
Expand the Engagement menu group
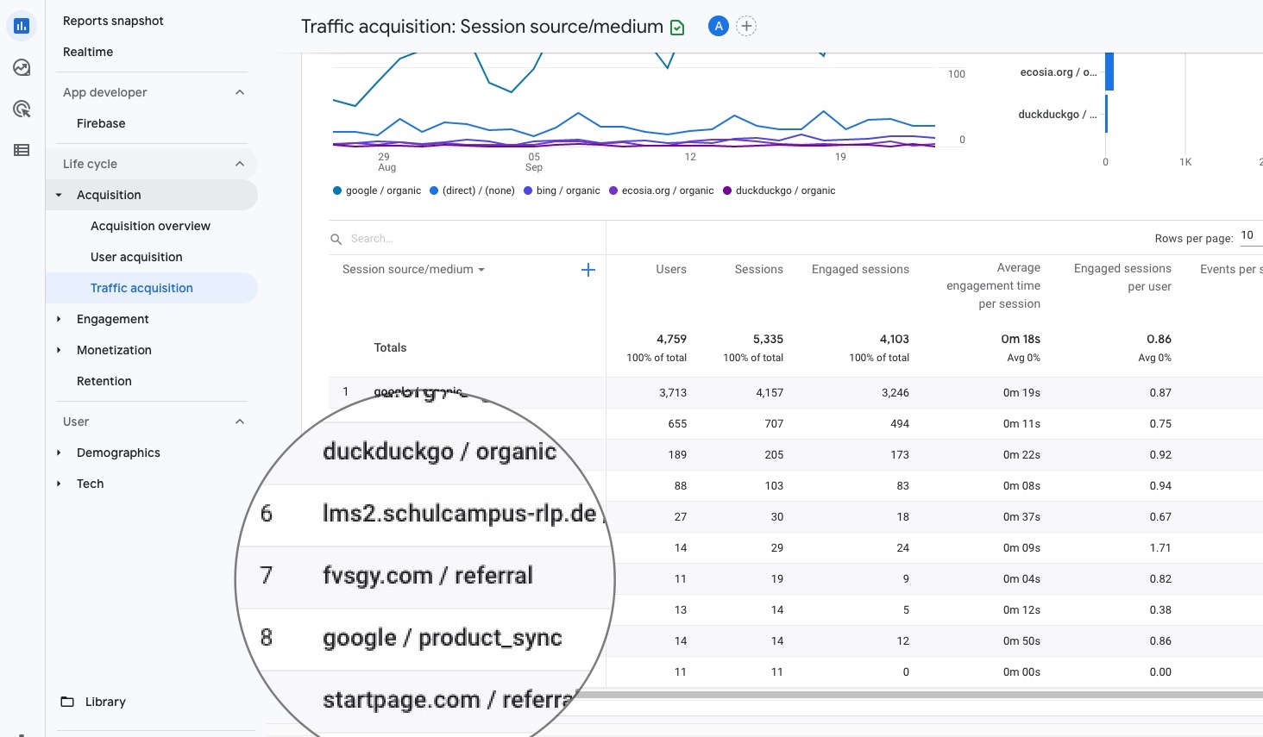[x=112, y=319]
